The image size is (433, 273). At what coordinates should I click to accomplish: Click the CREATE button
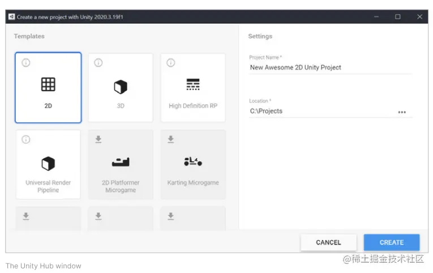[x=392, y=242]
